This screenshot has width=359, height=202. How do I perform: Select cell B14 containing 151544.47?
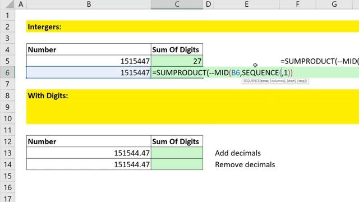[89, 164]
